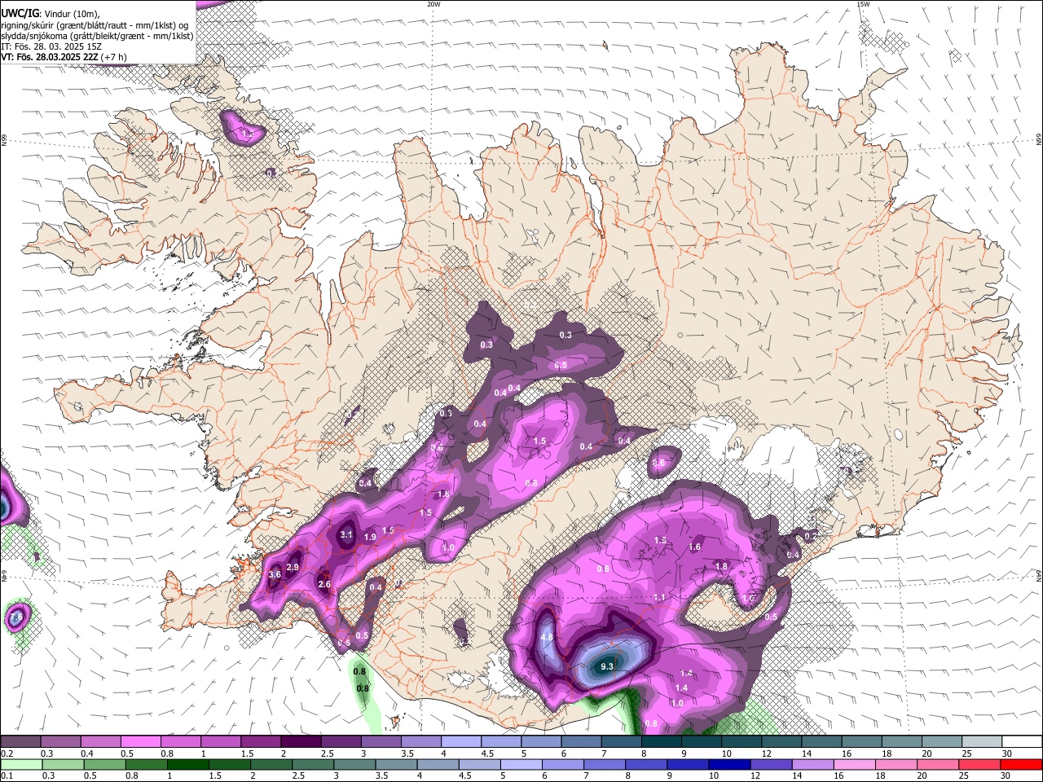Click the 20W longitude label

433,4
